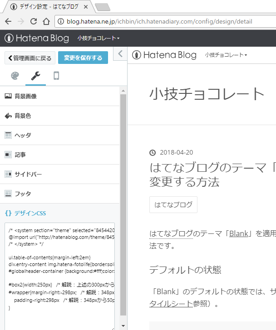Screen dimensions: 276x330
Task: Click the curly braces CSS icon
Action: click(8, 213)
